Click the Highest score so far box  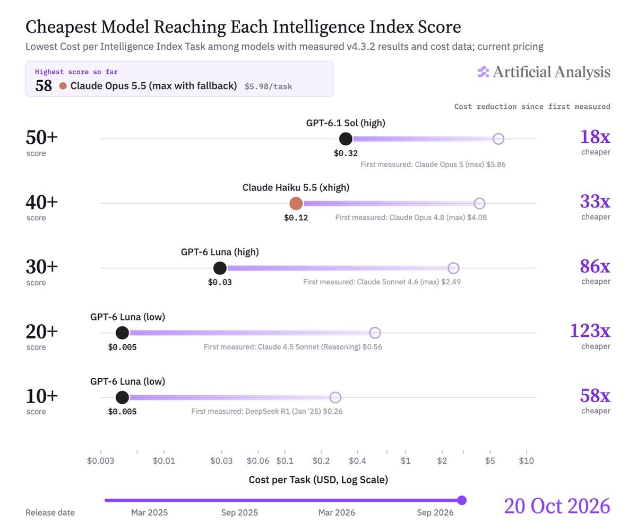click(179, 79)
